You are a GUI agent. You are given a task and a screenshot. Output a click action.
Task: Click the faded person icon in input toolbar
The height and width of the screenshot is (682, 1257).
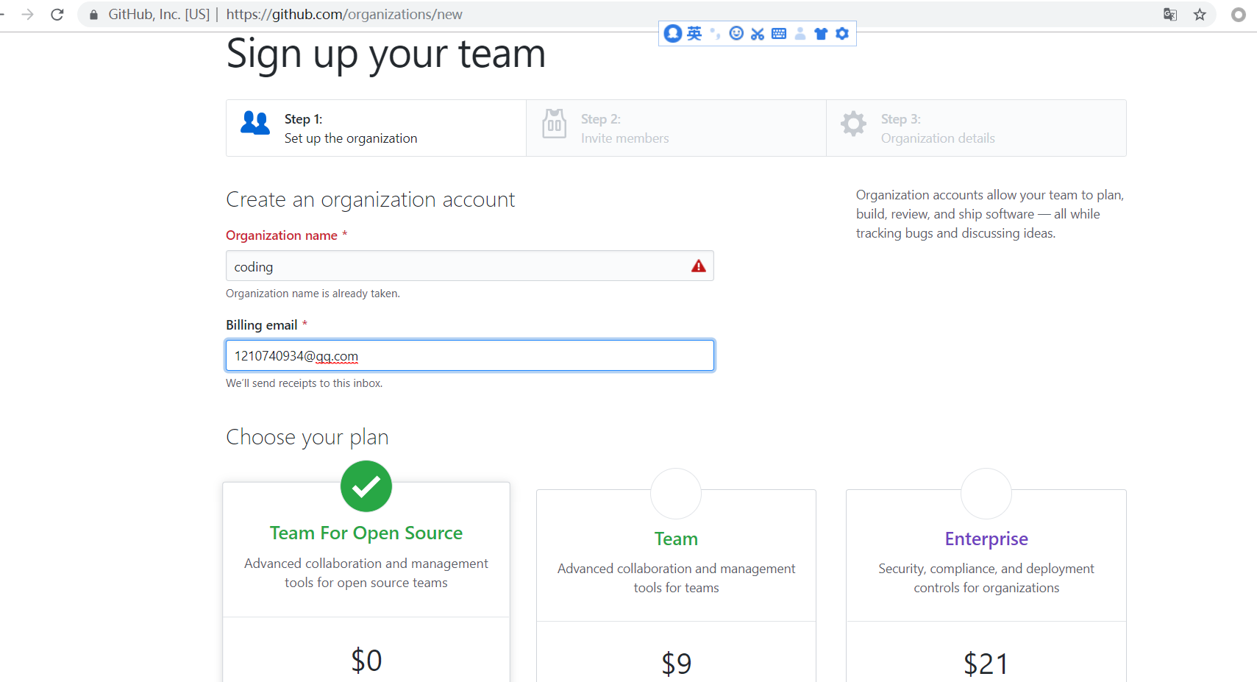tap(800, 33)
